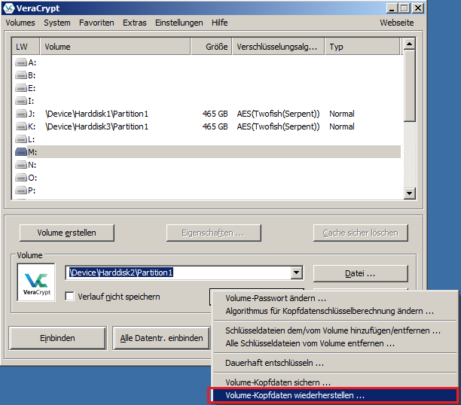Screen dimensions: 461x405
Task: Enable 'Verlauf nicht speichern' checkbox
Action: (70, 297)
